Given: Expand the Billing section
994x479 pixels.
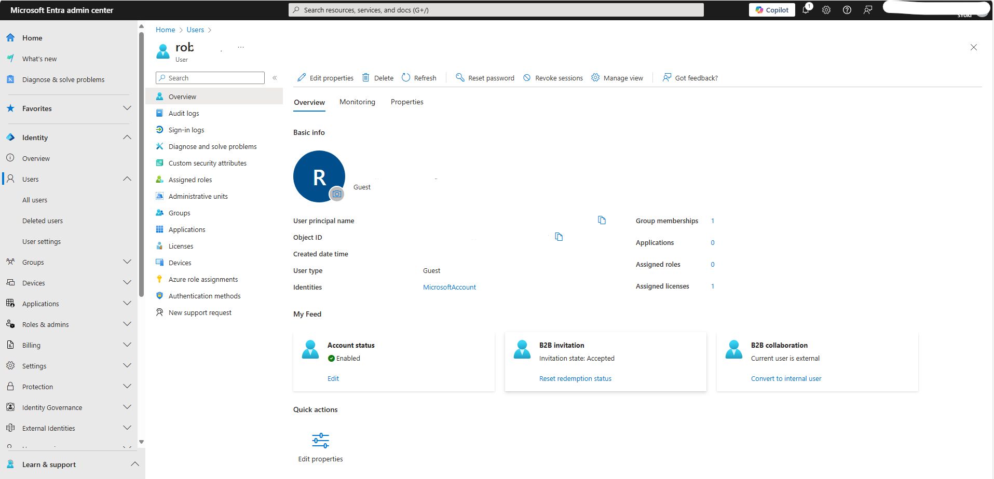Looking at the screenshot, I should point(127,345).
